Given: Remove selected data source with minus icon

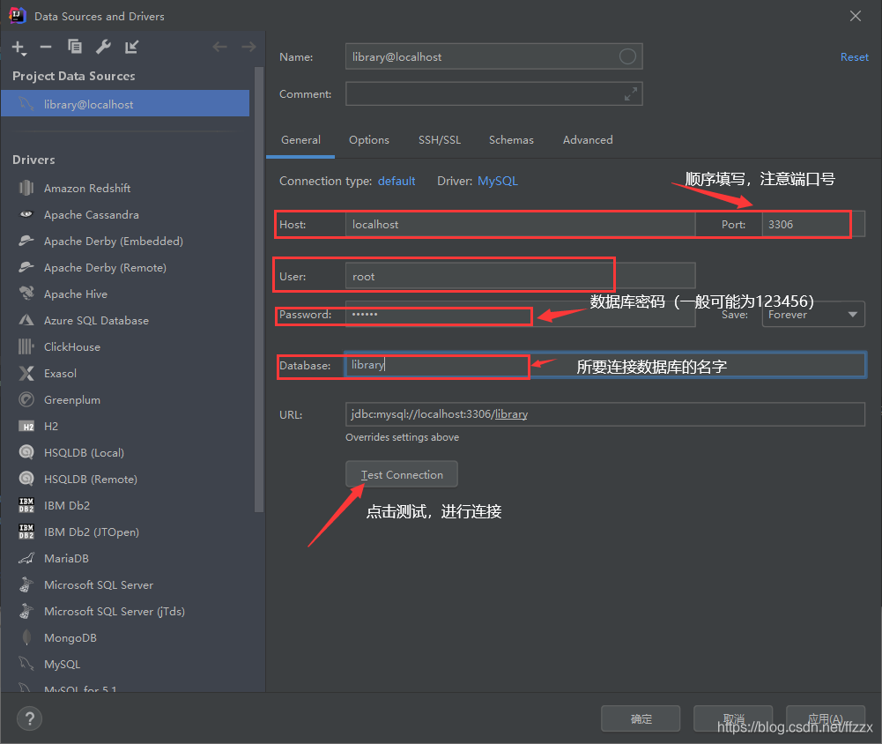Looking at the screenshot, I should click(46, 47).
